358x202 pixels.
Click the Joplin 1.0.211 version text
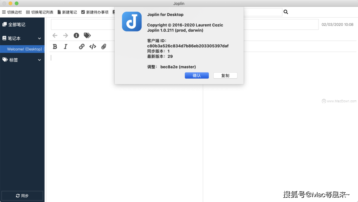point(175,30)
